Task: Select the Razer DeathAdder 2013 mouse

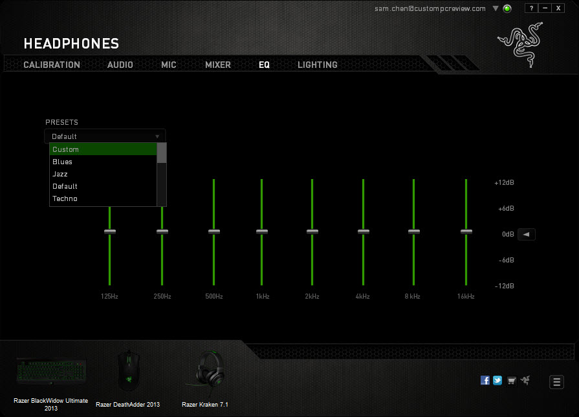Action: pos(128,379)
